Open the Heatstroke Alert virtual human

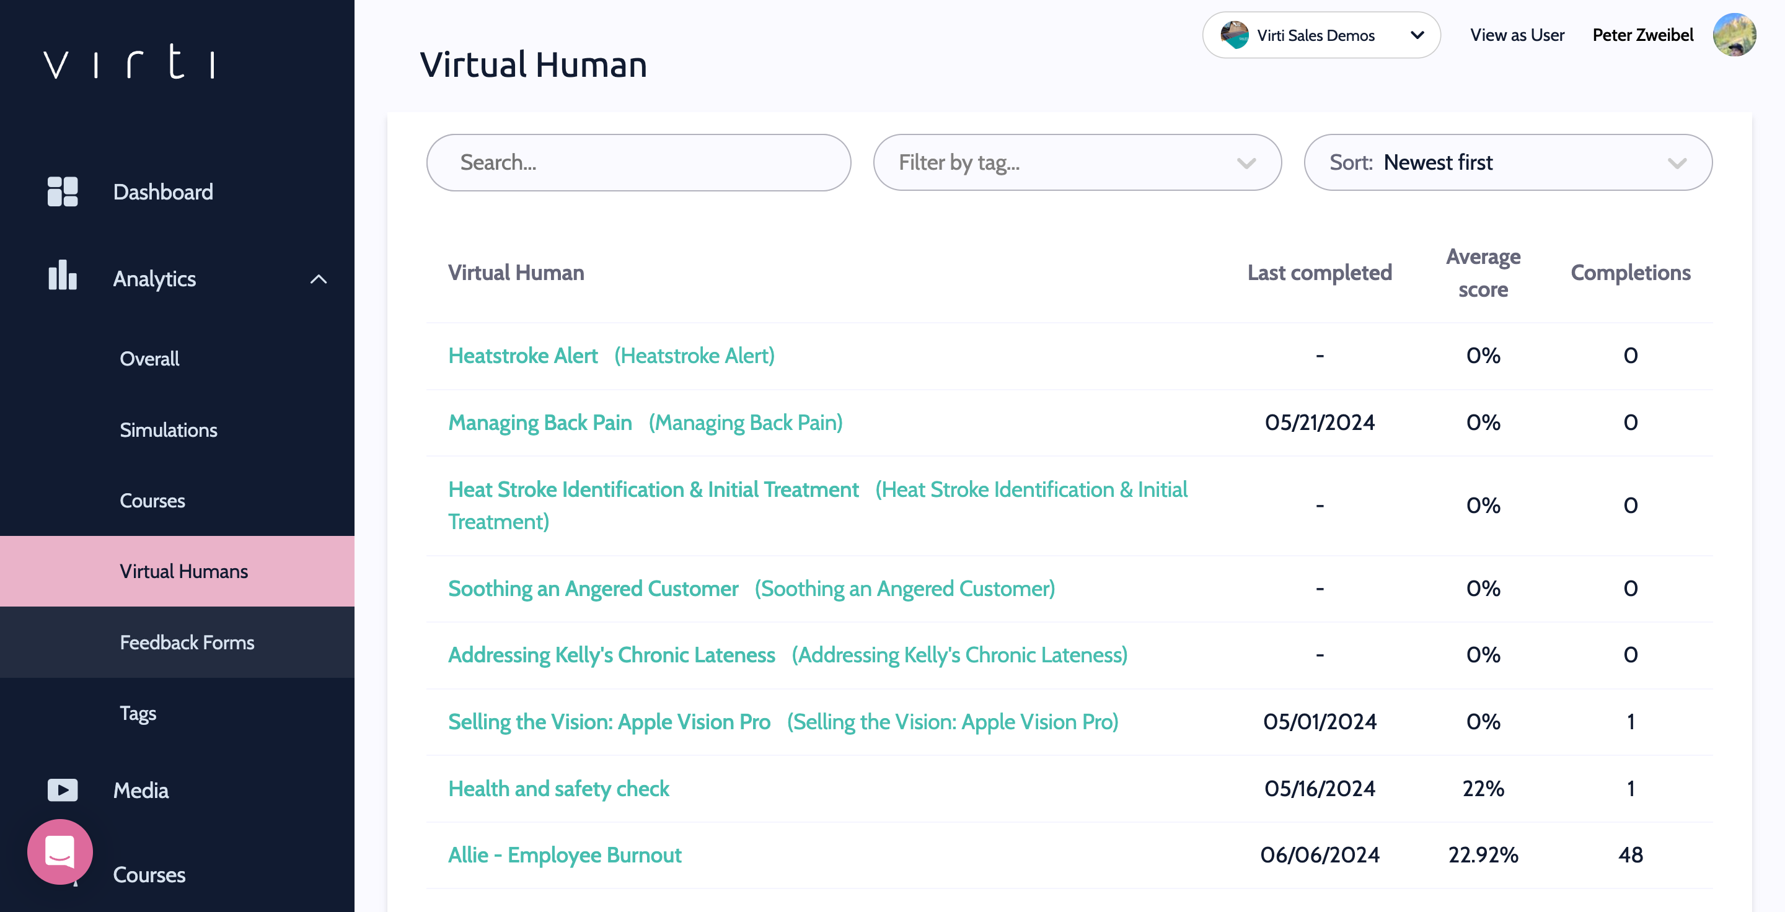pos(522,356)
